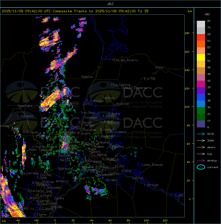Click the 'Ugarteche' map label
The image size is (221, 224).
click(66, 169)
